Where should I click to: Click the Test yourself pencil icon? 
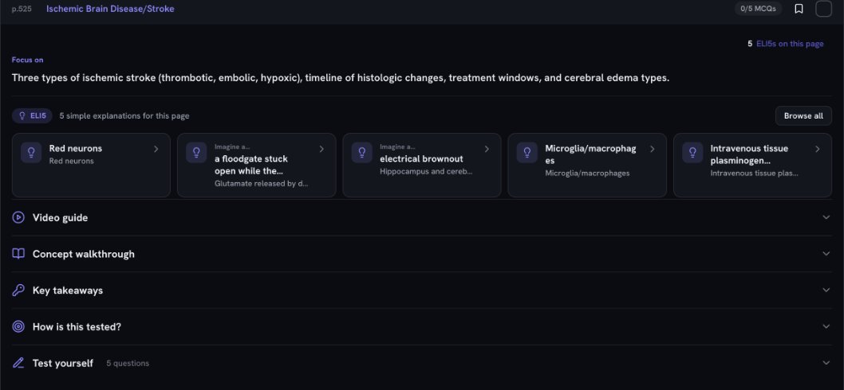(18, 363)
